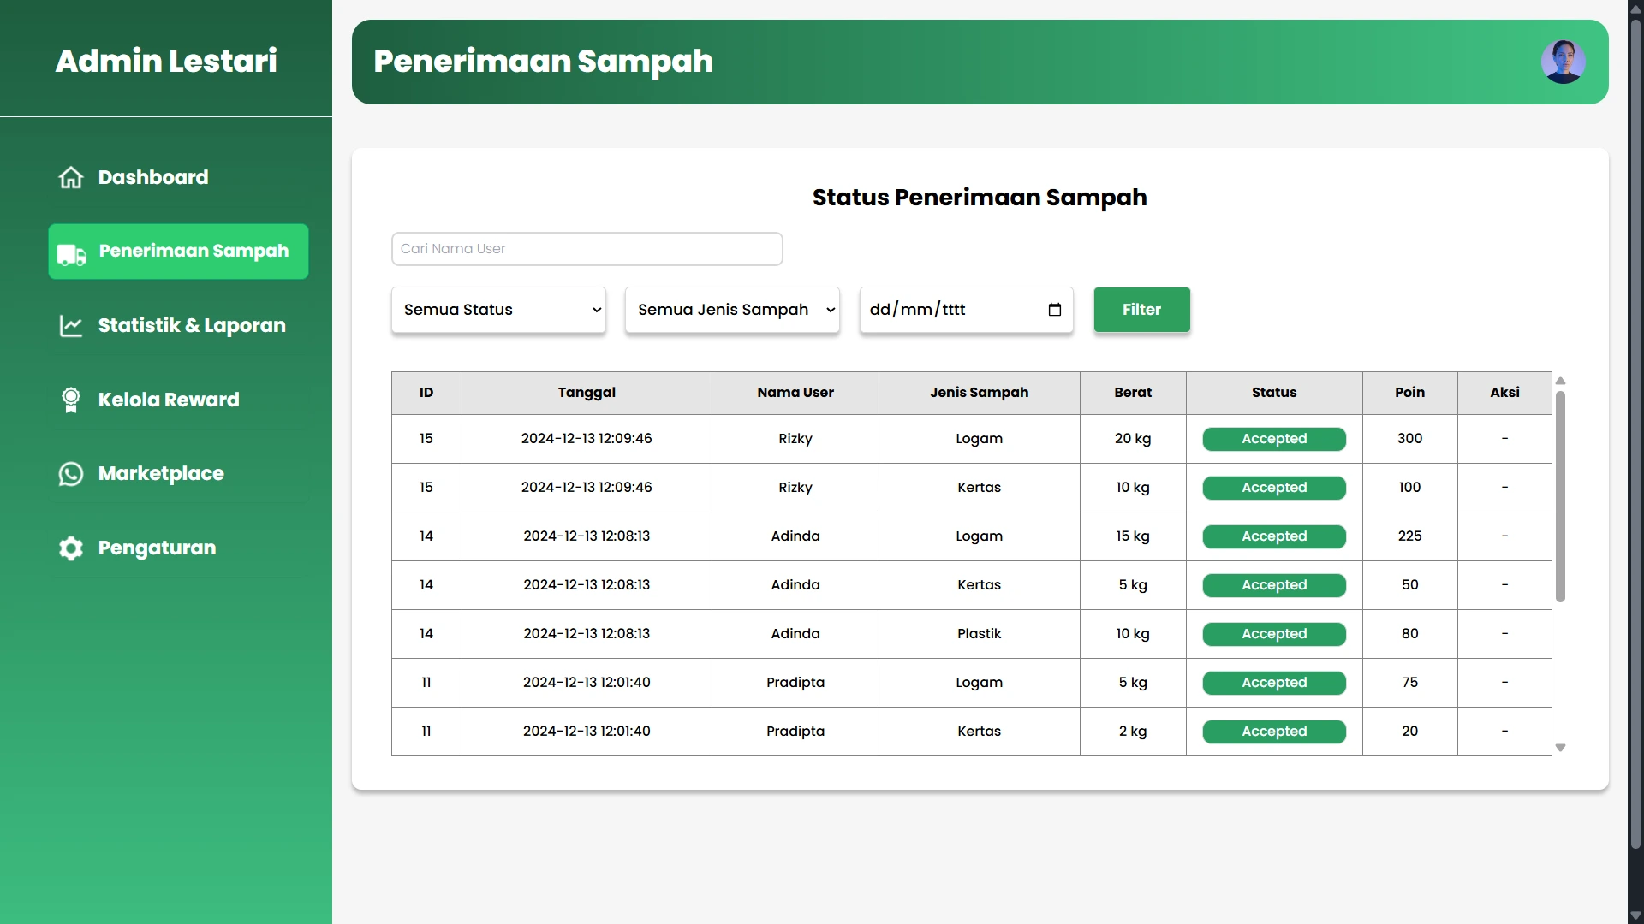This screenshot has width=1644, height=924.
Task: Click the table scrollbar down arrow
Action: 1560,748
